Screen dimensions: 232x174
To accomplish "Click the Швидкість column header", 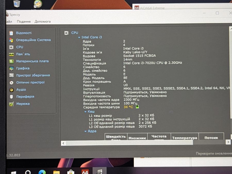I will (x=116, y=137).
